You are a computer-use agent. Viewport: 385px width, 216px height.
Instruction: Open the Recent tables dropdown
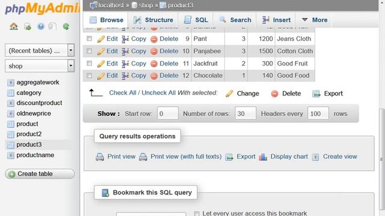point(40,50)
